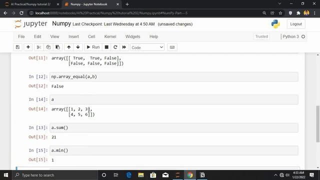
Task: Select the cell containing a.sum()
Action: (174, 128)
